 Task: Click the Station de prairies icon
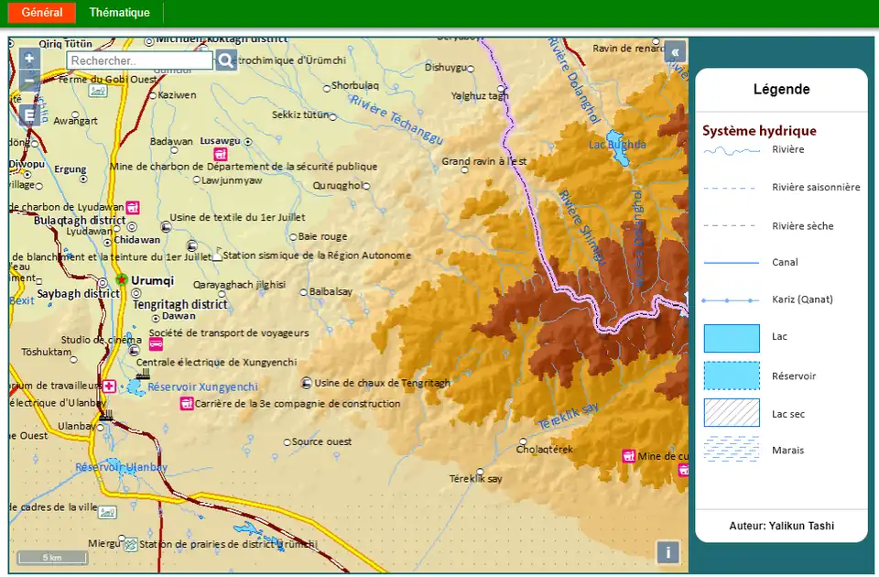point(131,544)
